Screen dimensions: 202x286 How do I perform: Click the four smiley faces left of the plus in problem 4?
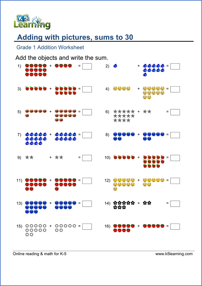click(x=122, y=89)
